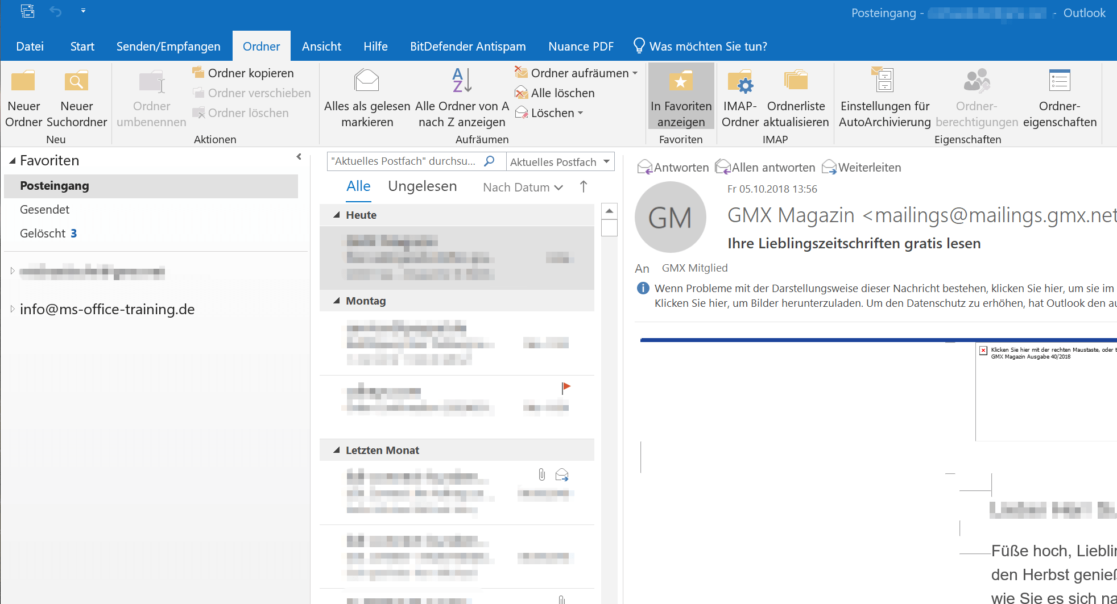
Task: Collapse the Heute group
Action: click(x=337, y=215)
